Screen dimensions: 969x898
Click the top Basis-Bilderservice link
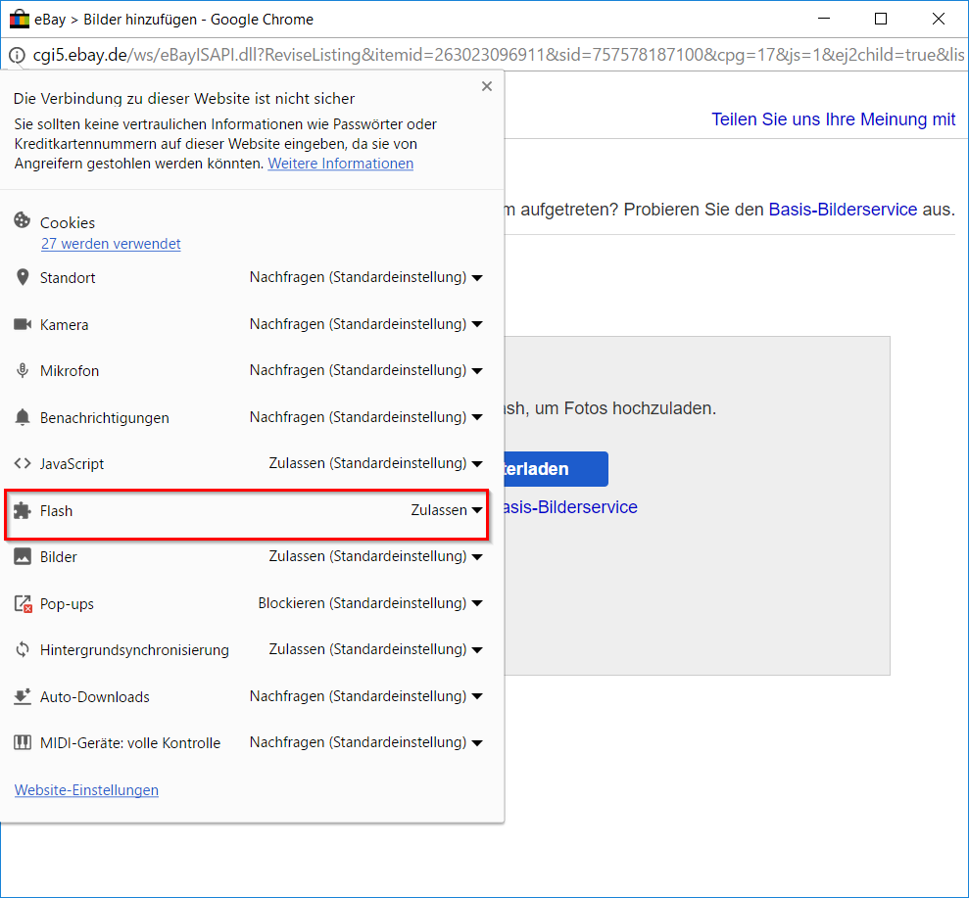point(843,210)
